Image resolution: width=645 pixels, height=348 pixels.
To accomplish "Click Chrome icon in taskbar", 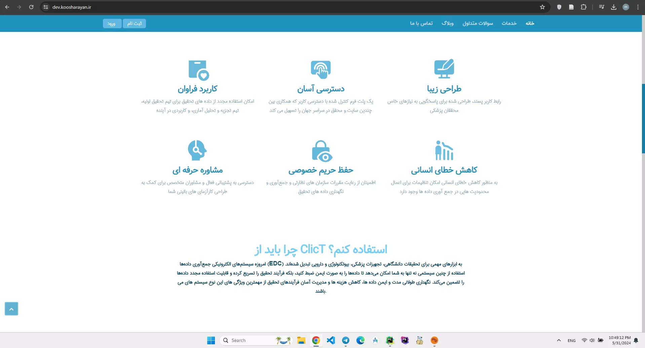I will pos(316,340).
